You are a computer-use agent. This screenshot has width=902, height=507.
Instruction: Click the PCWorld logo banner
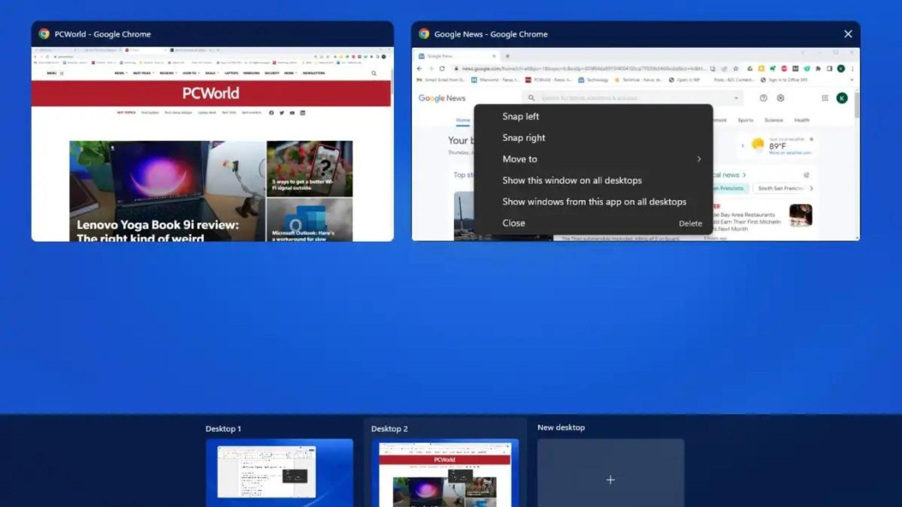point(211,94)
